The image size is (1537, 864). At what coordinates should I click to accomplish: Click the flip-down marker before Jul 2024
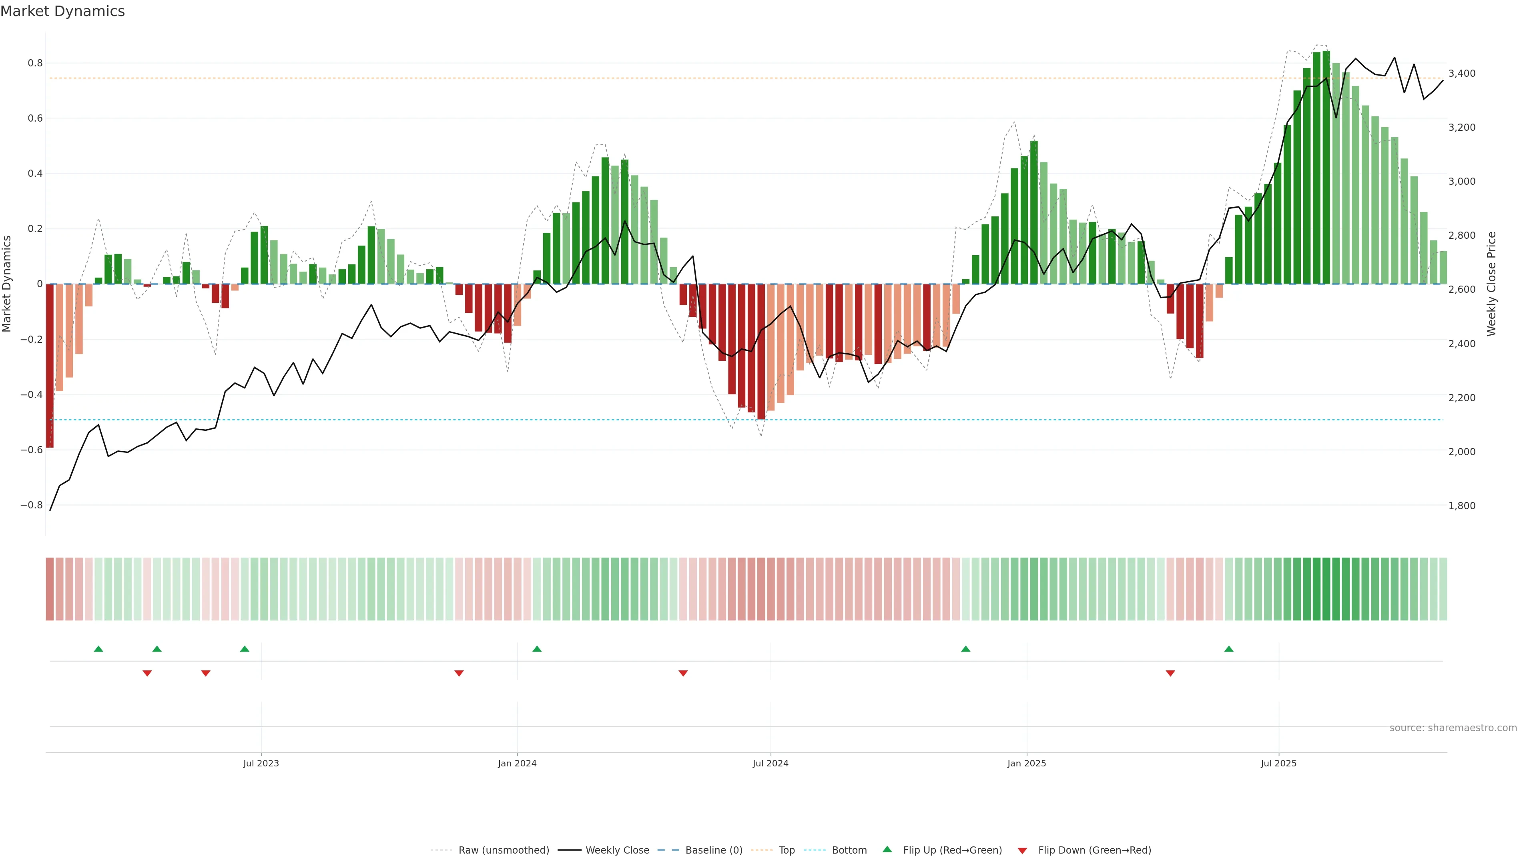[x=683, y=673]
